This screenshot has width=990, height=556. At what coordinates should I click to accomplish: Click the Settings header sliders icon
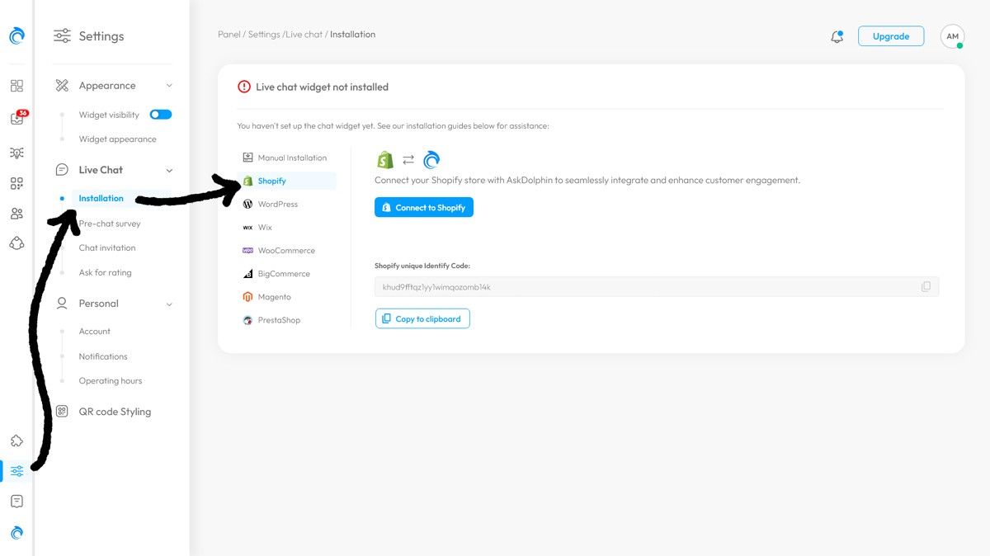(x=62, y=36)
